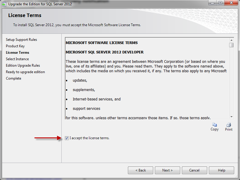Select the 'Edition Upgrade Rules' step
240x180 pixels.
pos(23,65)
